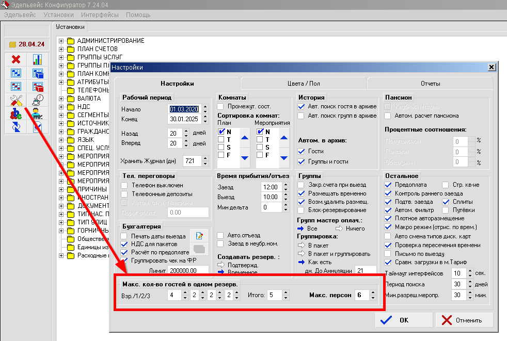
Task: Expand the НДС tree node
Action: [62, 107]
